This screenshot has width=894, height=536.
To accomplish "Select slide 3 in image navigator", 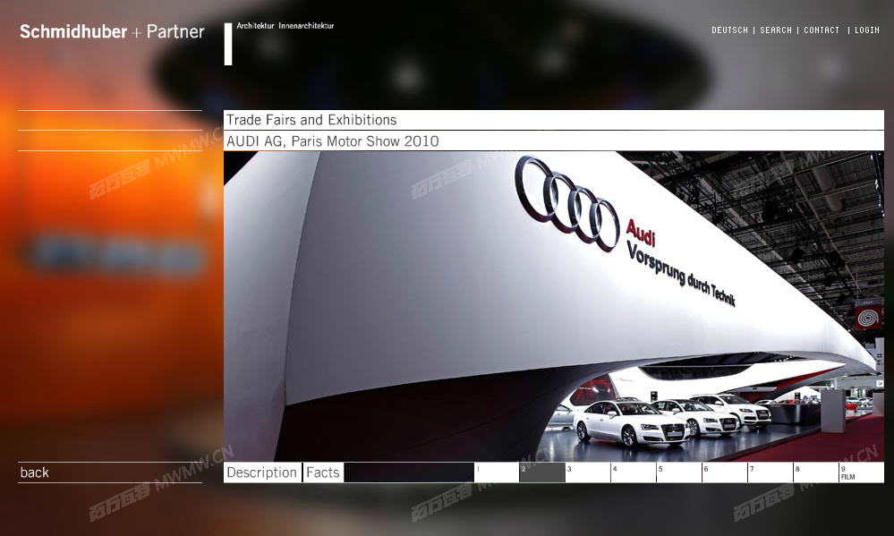I will pyautogui.click(x=588, y=472).
